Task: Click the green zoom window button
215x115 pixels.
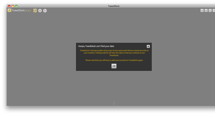Action: [16, 6]
